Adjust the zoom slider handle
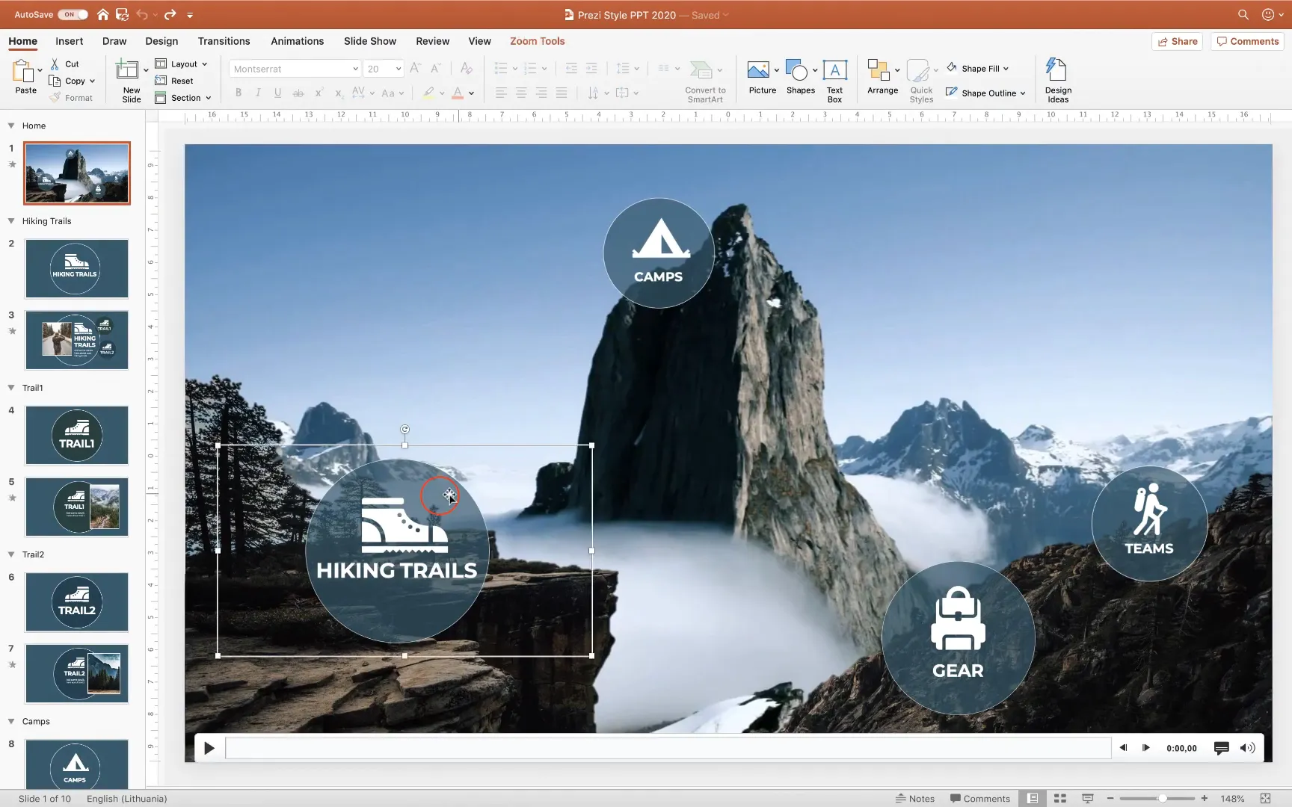Viewport: 1292px width, 807px height. tap(1163, 798)
